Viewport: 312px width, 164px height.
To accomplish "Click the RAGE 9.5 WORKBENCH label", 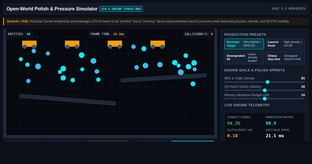I will click(x=289, y=9).
